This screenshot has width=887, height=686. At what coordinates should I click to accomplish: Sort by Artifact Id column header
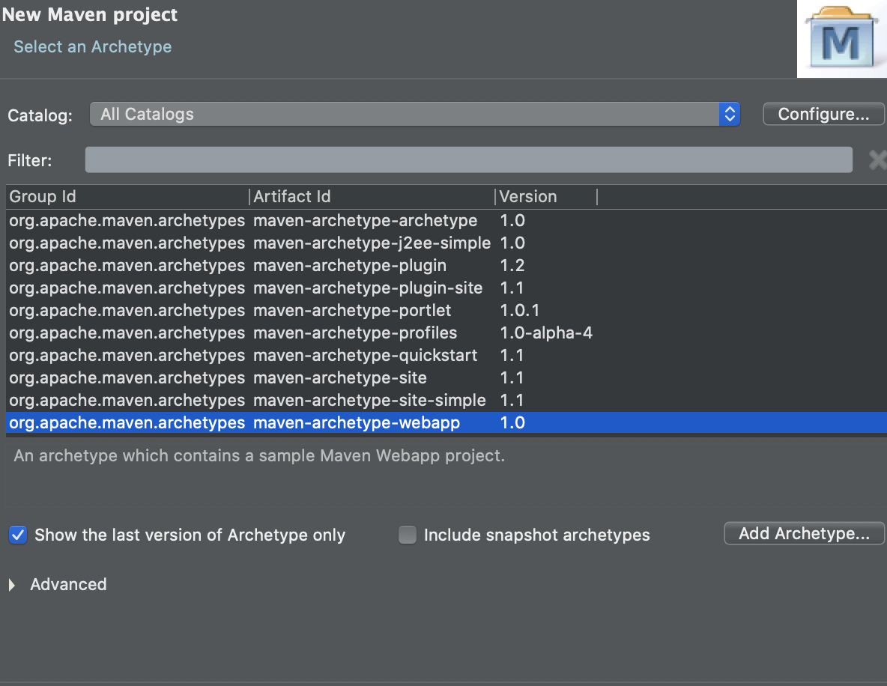point(372,197)
